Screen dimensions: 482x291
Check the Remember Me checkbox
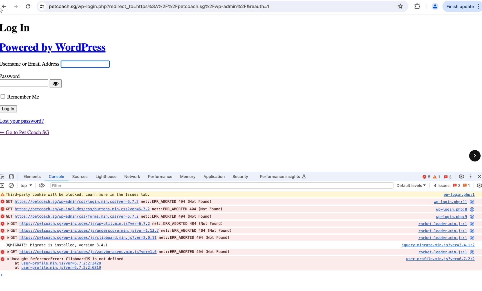coord(3,96)
